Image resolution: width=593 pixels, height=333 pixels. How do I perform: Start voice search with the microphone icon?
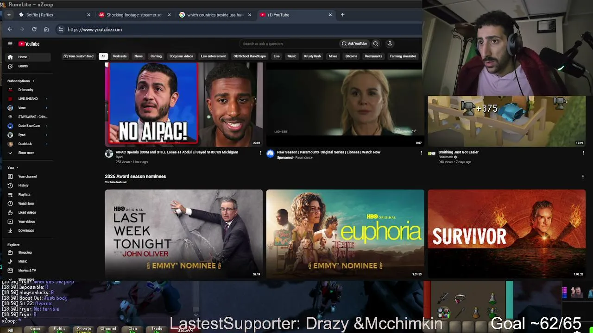click(x=390, y=43)
